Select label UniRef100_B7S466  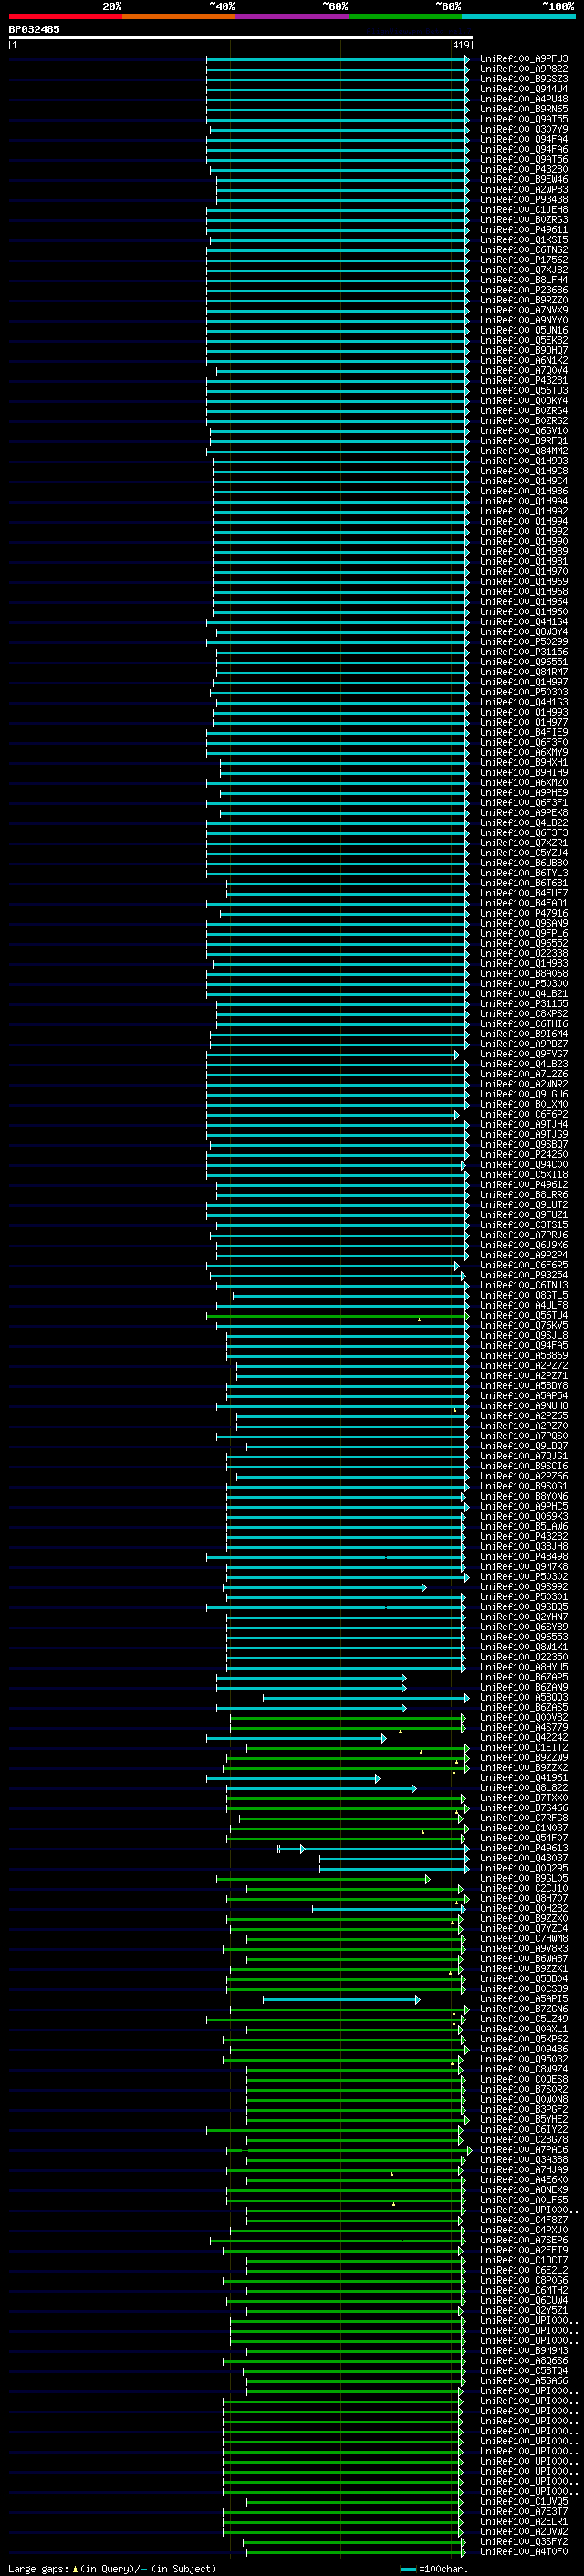tap(523, 1808)
